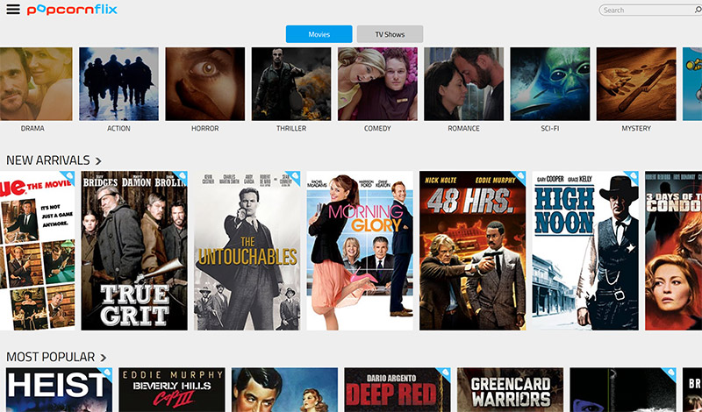Click corner badge on Clue poster
The width and height of the screenshot is (702, 412).
[68, 178]
